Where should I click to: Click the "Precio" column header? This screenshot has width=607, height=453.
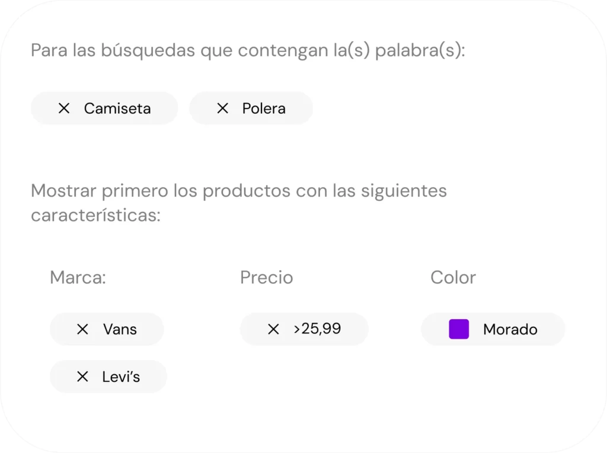click(266, 277)
